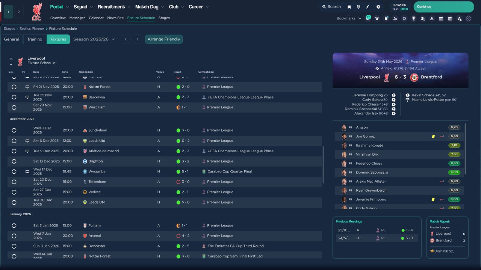481x270 pixels.
Task: Select the Arsenal fixture radio button
Action: coord(14,236)
